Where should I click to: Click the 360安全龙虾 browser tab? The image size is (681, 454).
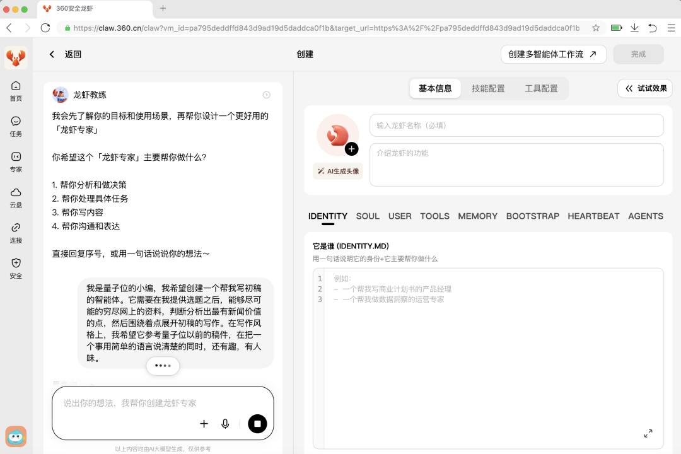[95, 9]
